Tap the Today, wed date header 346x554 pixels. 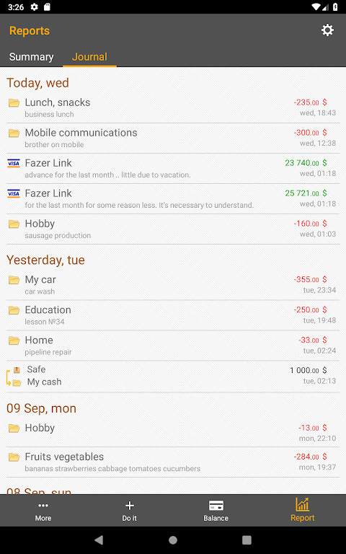point(37,83)
